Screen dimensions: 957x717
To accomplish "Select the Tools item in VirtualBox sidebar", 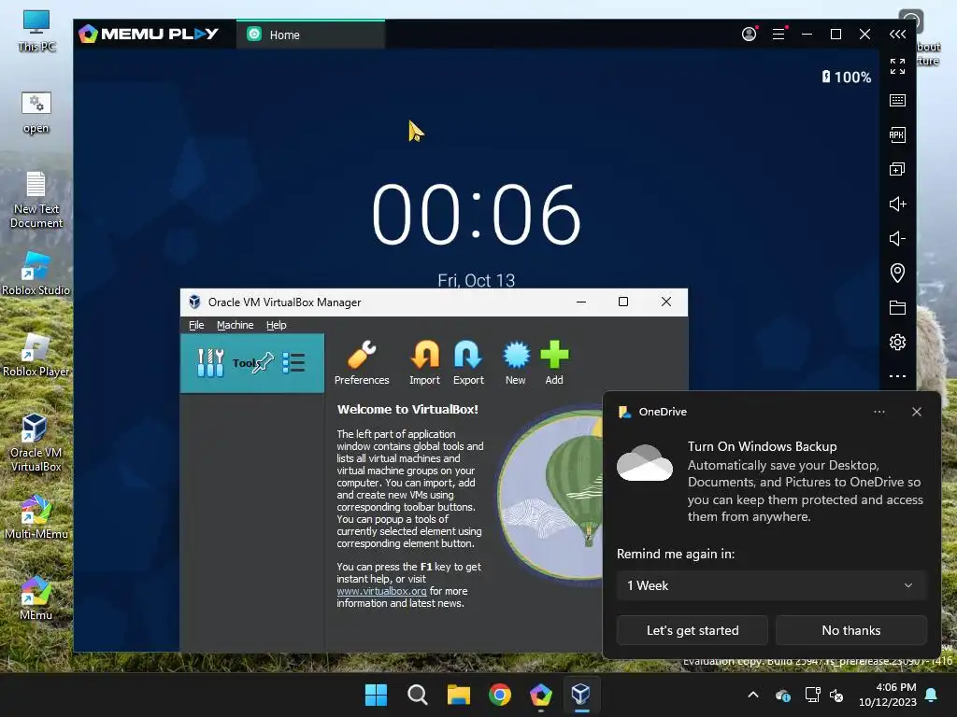I will pos(252,363).
